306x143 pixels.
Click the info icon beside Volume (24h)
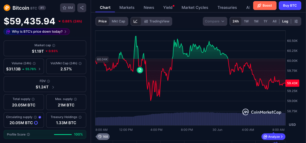point(34,63)
